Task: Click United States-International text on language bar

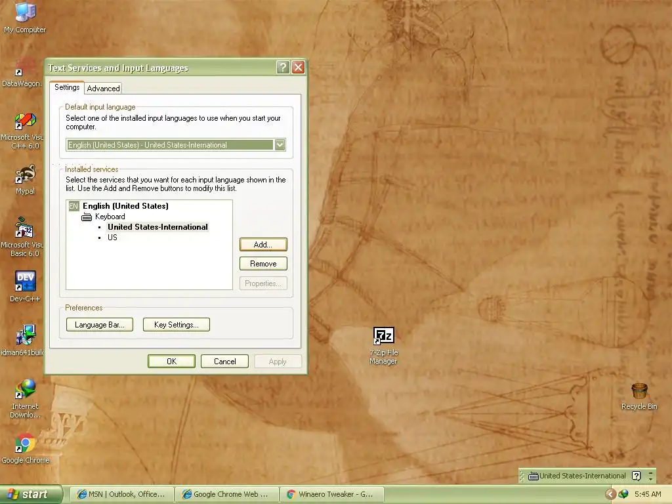Action: click(x=583, y=476)
